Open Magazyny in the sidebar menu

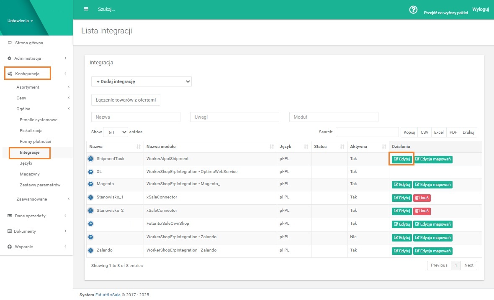[x=30, y=174]
